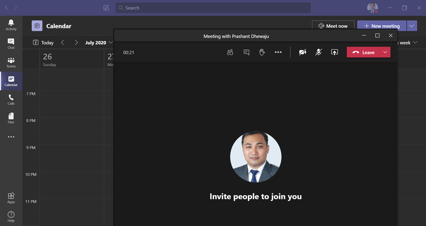The width and height of the screenshot is (426, 226).
Task: Open Calls in the sidebar
Action: (x=11, y=100)
